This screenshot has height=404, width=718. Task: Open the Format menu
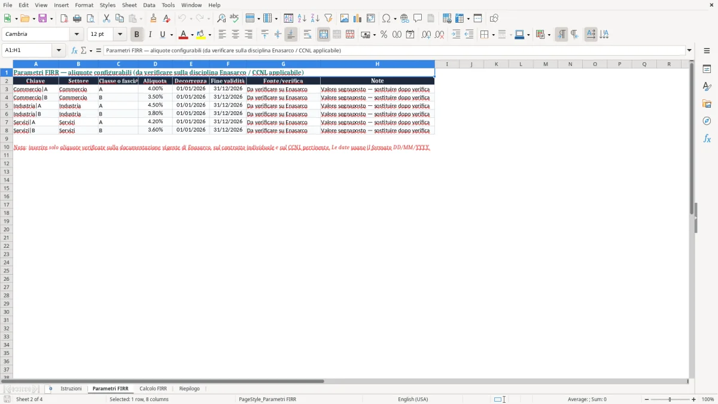[84, 5]
